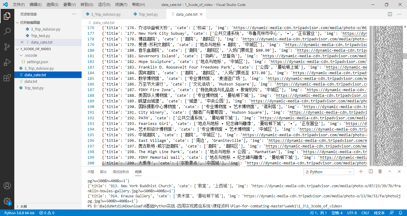Split the terminal pane
Screen dimensions: 407x216
(x=371, y=171)
